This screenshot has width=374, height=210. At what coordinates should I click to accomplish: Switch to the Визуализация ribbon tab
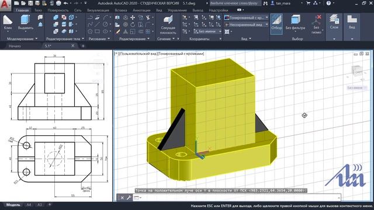pyautogui.click(x=98, y=10)
